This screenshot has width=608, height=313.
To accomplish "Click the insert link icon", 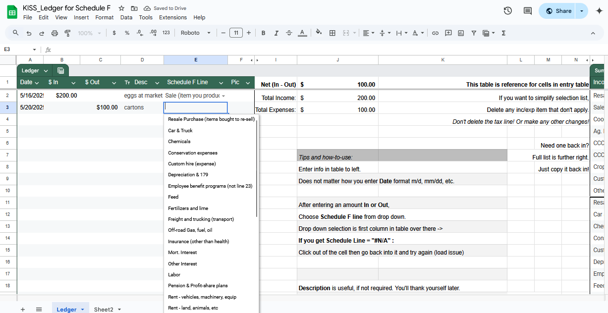I will click(x=435, y=33).
